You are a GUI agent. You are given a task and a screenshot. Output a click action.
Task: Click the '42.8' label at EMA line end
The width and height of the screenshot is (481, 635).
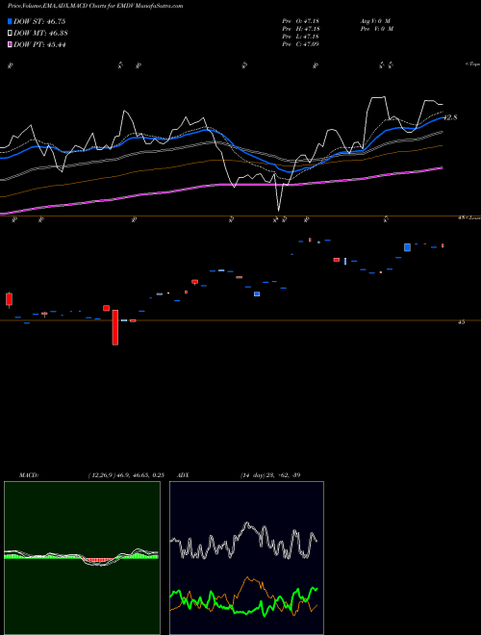tap(450, 117)
